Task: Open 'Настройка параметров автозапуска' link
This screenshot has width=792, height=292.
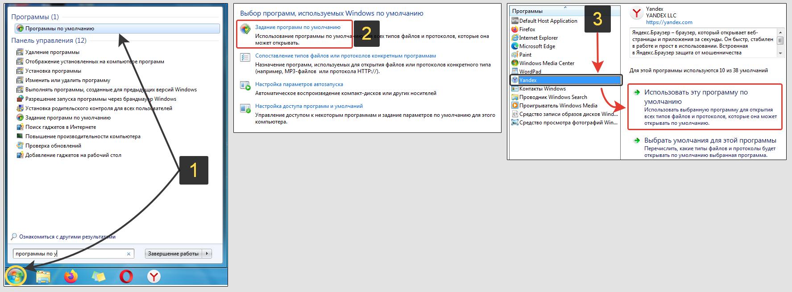Action: pos(299,84)
